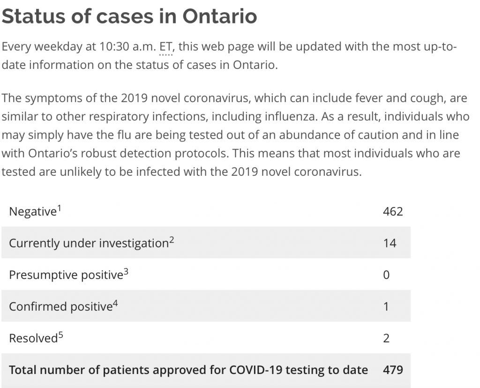Open footnote 3 beside Presumptive positive
This screenshot has height=388, width=480.
click(x=126, y=271)
